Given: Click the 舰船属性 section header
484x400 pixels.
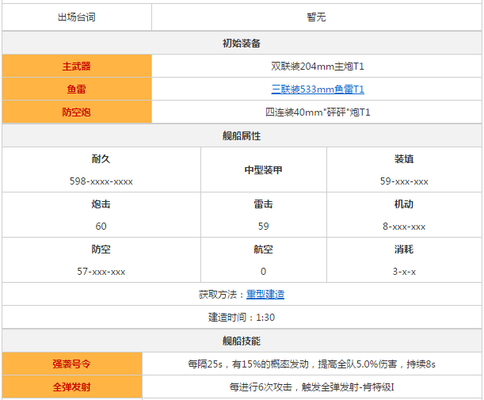Looking at the screenshot, I should pos(242,135).
